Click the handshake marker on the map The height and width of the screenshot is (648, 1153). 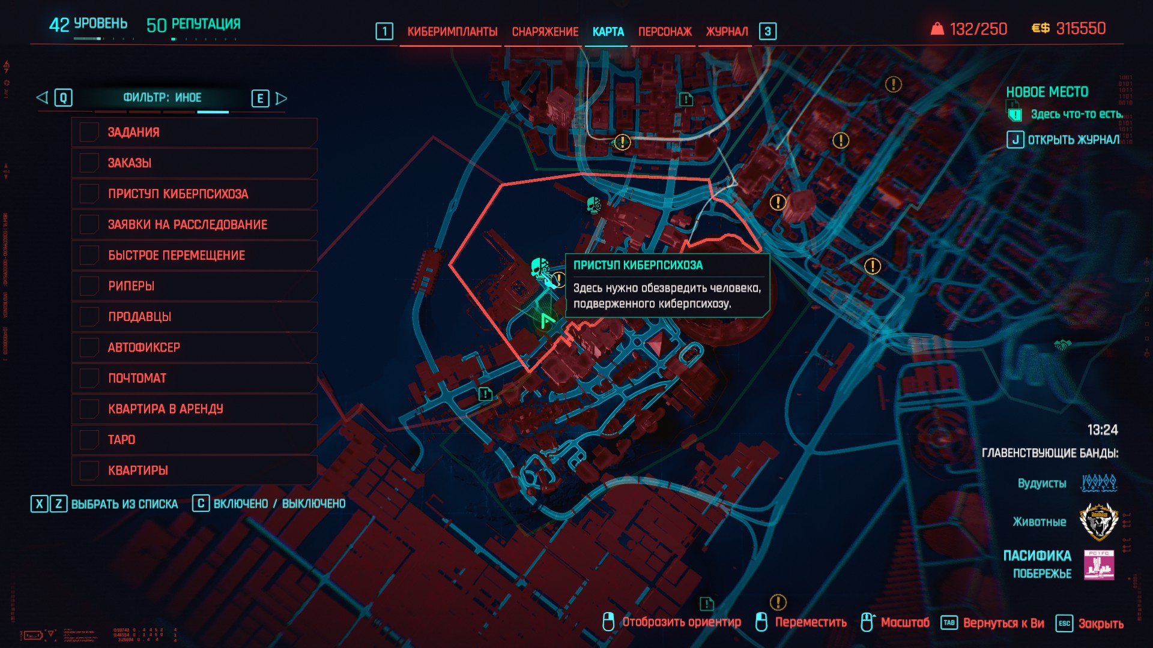coord(1062,345)
